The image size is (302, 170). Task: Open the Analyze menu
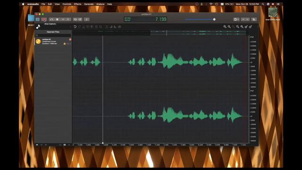coord(101,4)
